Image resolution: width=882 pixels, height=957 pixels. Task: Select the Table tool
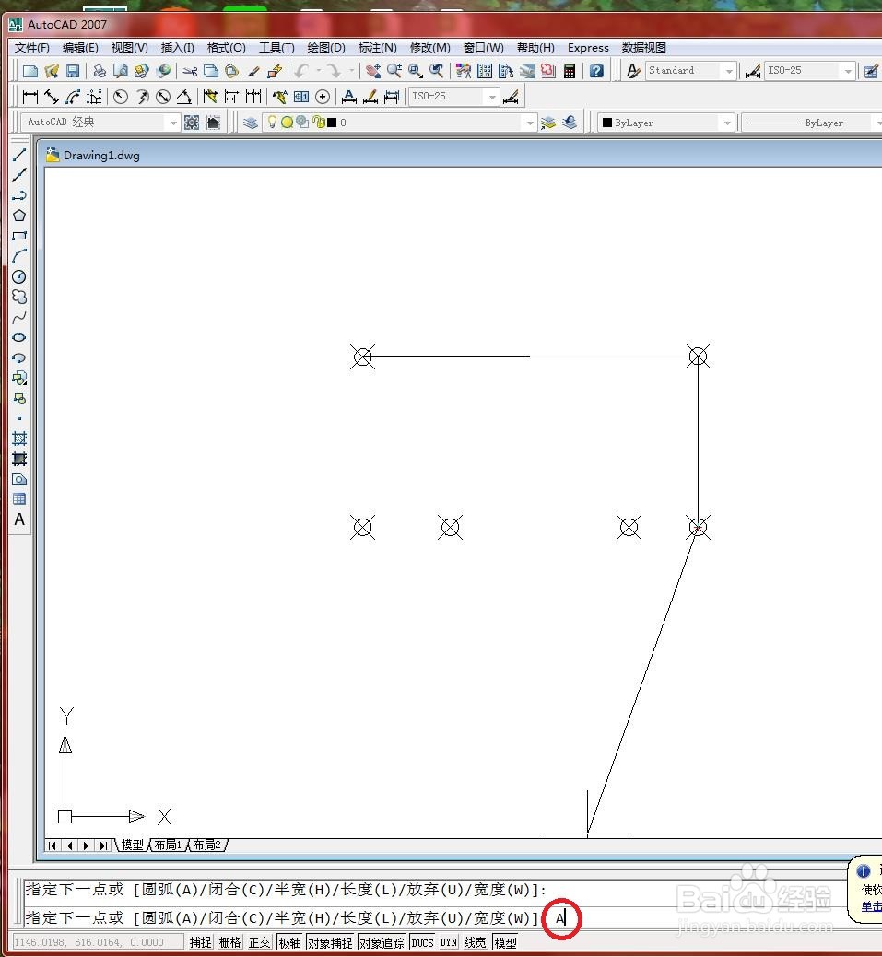[x=19, y=498]
